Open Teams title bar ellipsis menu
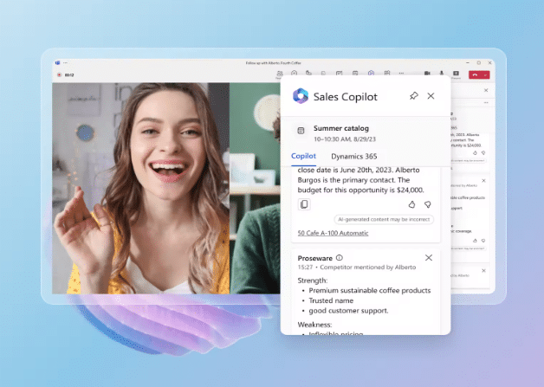 65,62
